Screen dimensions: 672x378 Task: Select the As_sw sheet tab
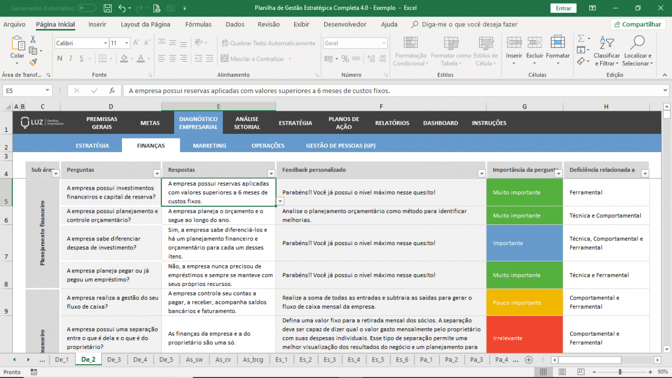point(194,360)
